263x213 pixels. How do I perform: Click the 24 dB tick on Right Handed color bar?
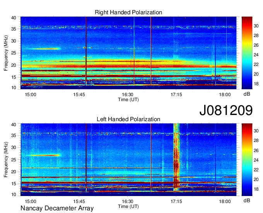[x=256, y=55]
